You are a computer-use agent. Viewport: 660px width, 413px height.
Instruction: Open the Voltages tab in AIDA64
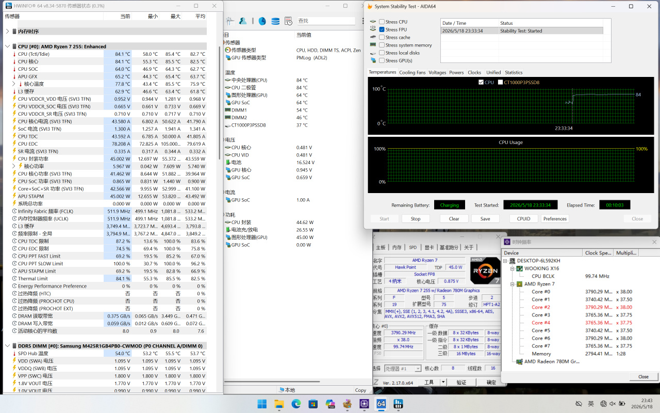point(437,73)
